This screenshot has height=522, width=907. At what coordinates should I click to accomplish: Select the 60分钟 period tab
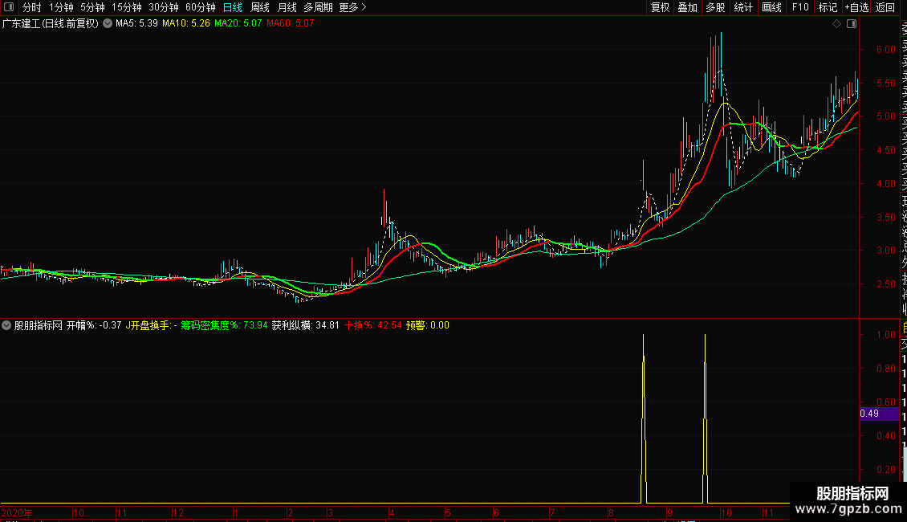click(x=201, y=7)
